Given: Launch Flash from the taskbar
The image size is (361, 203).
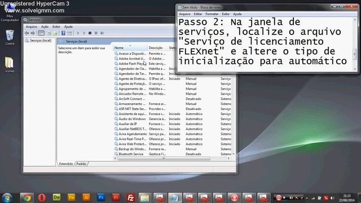Looking at the screenshot, I should pos(116,197).
